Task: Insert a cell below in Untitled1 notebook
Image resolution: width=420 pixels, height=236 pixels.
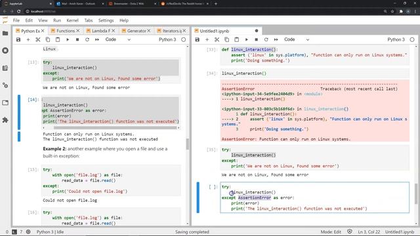Action: [x=207, y=39]
